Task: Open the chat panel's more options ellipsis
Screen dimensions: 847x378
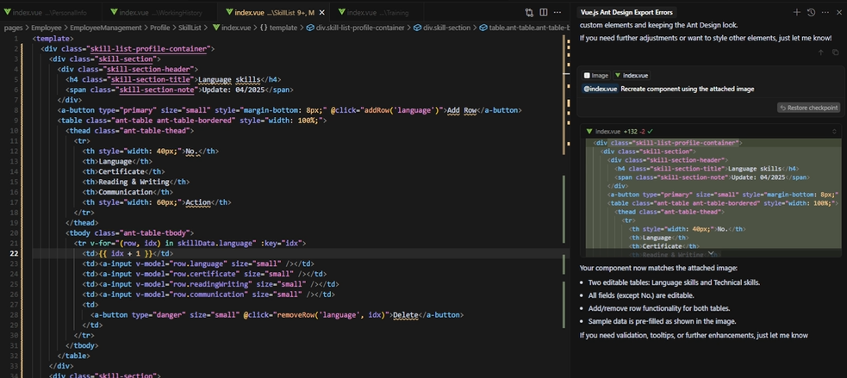Action: [x=825, y=13]
